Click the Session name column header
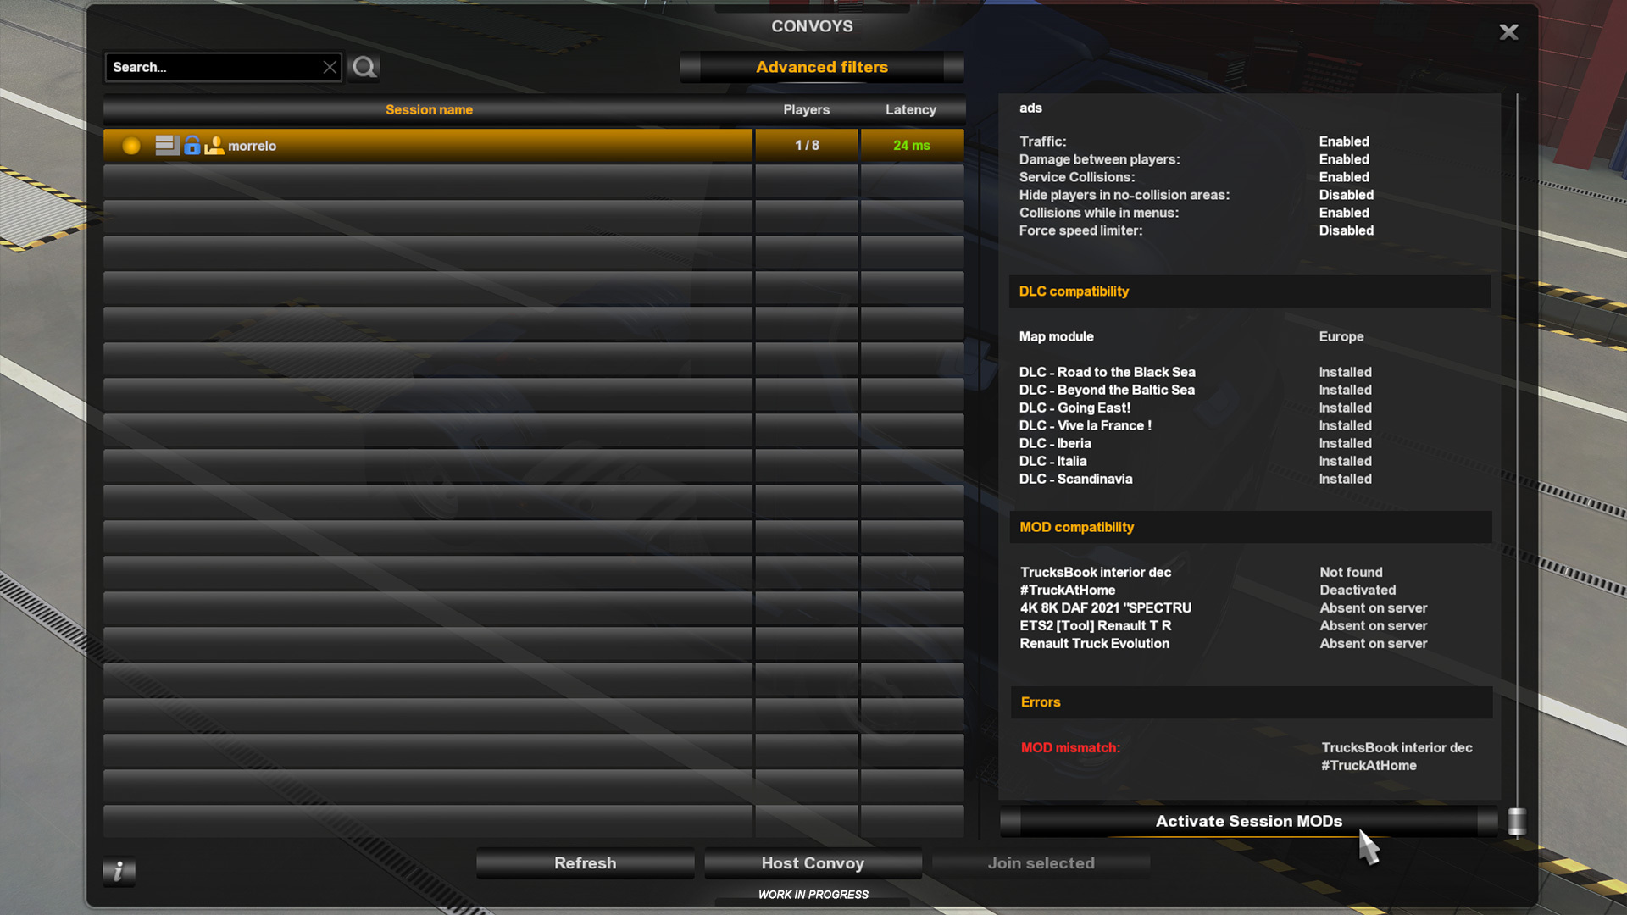This screenshot has height=915, width=1627. (429, 109)
